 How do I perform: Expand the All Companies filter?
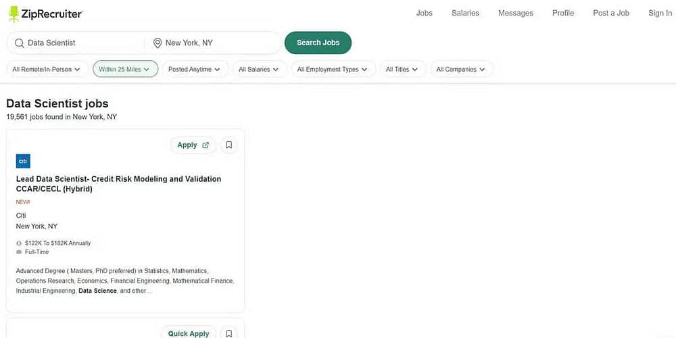coord(461,69)
